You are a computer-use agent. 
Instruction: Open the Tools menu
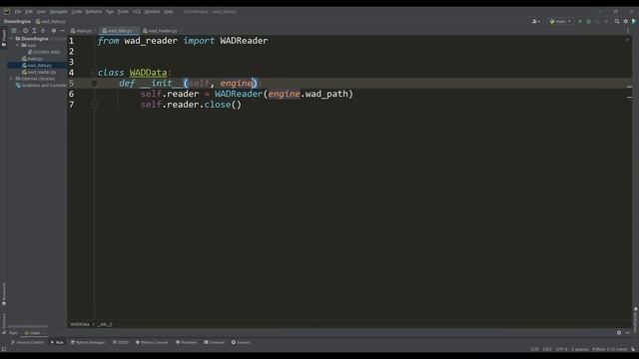point(123,12)
